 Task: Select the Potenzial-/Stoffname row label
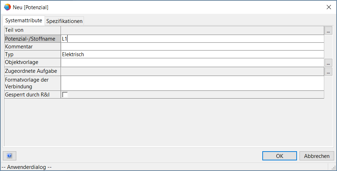32,39
